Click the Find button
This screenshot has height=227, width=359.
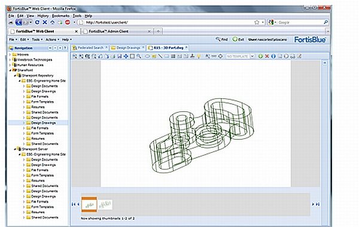[221, 40]
